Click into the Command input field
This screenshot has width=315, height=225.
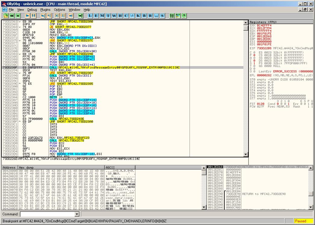(48, 214)
